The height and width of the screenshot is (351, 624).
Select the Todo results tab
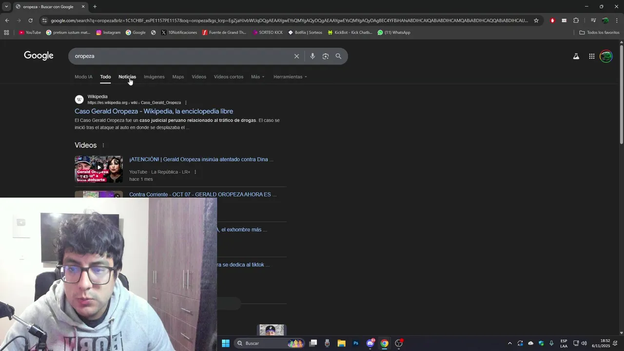pyautogui.click(x=105, y=77)
